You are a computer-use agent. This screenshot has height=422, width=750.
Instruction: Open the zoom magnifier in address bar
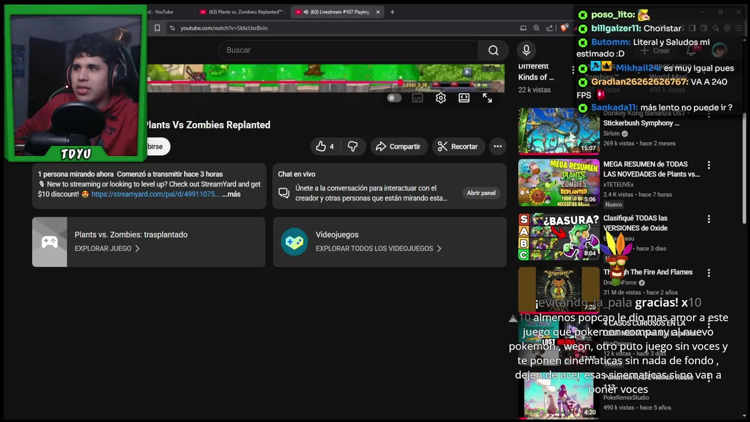536,28
